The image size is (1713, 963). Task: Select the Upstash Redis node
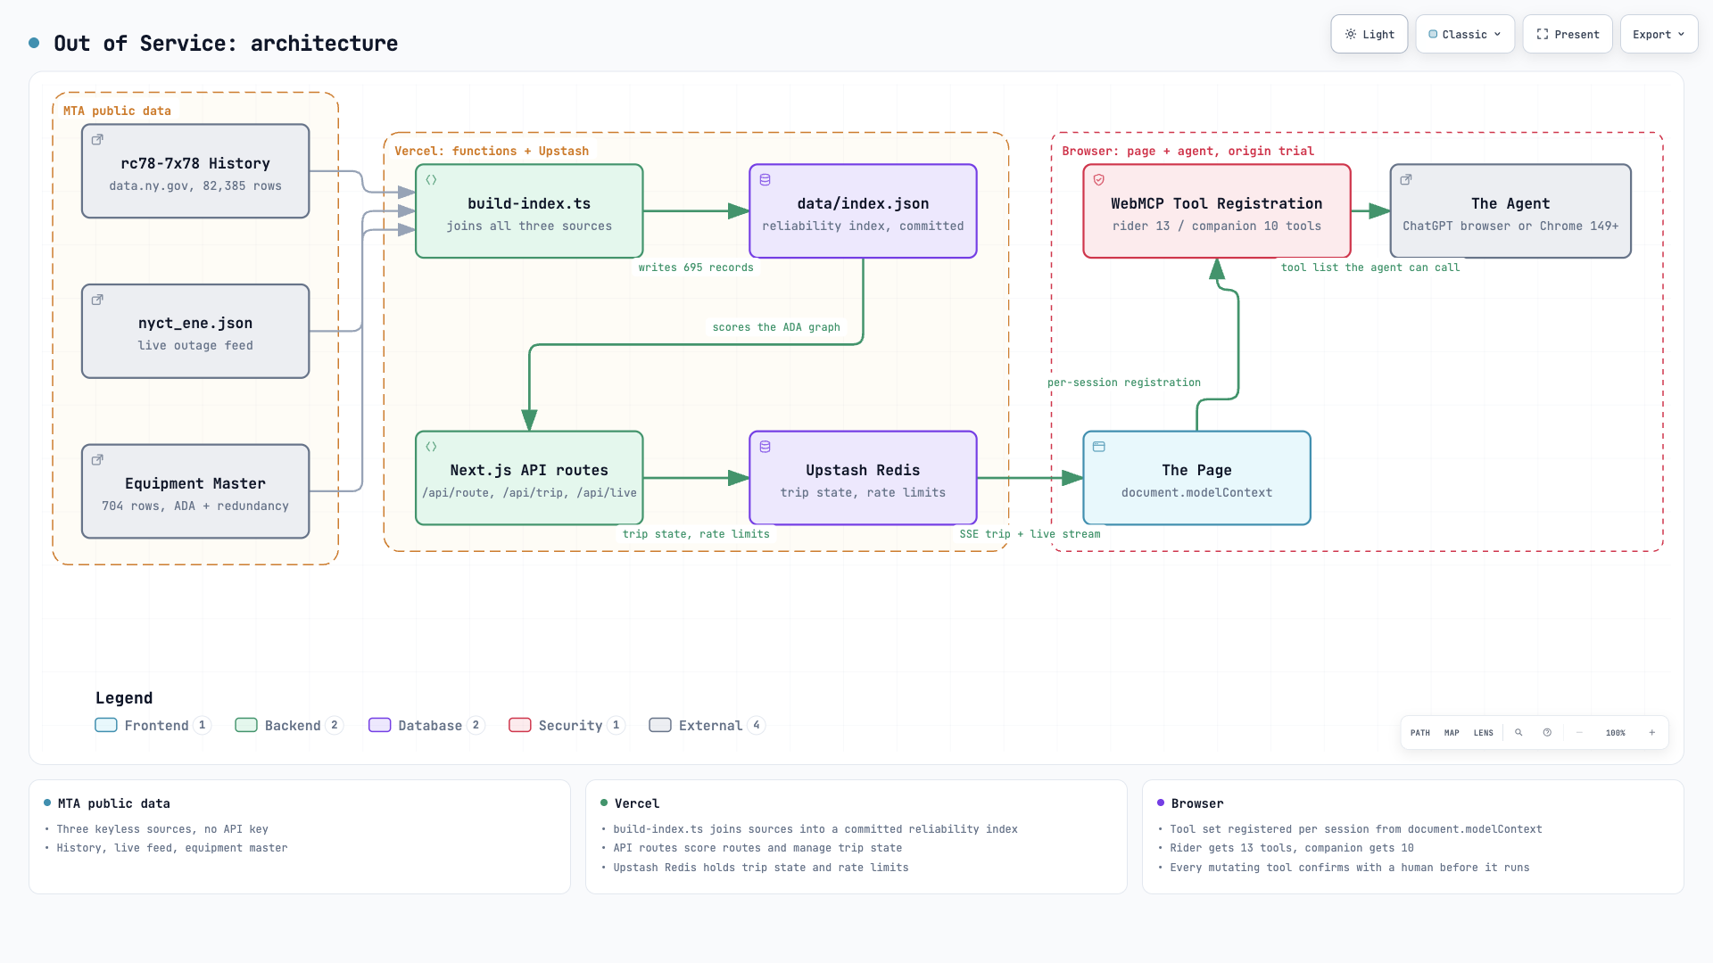[863, 478]
